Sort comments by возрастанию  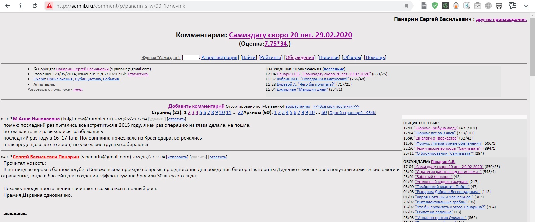[x=298, y=107]
